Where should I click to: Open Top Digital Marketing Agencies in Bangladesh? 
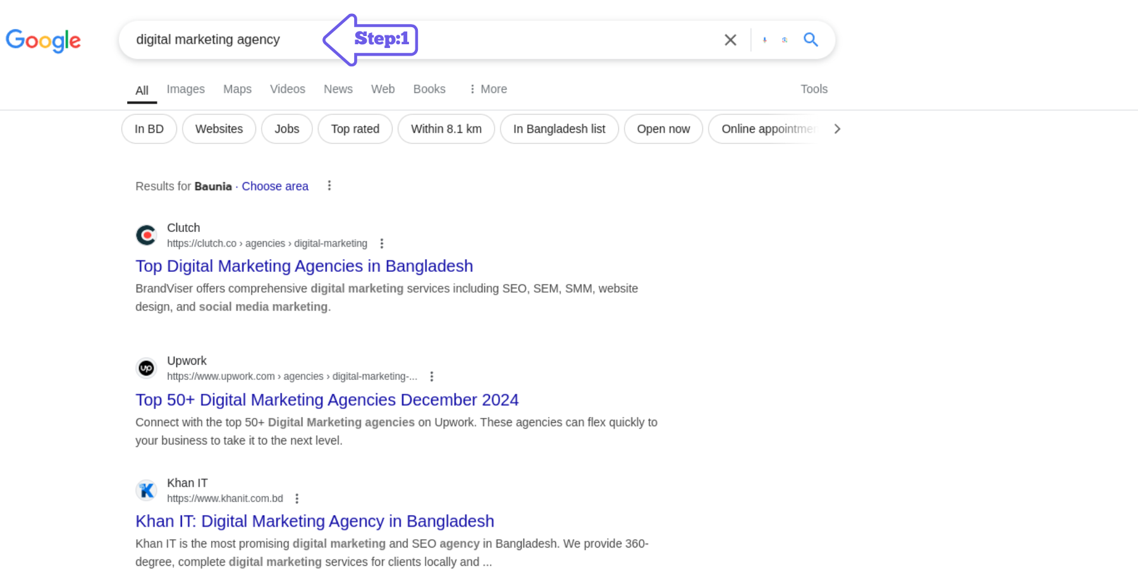(304, 266)
